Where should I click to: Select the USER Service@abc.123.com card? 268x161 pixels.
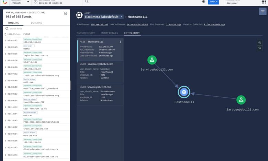(x=100, y=94)
